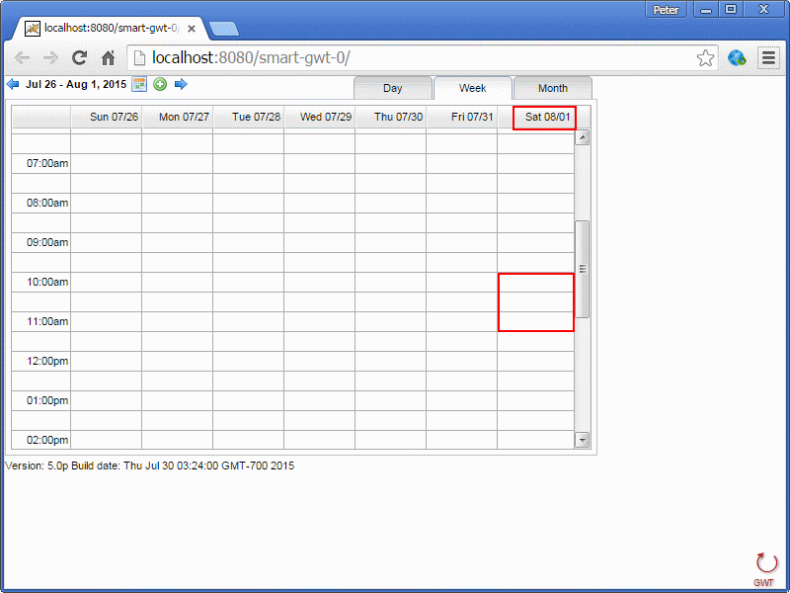790x593 pixels.
Task: Switch to the Month view tab
Action: (553, 88)
